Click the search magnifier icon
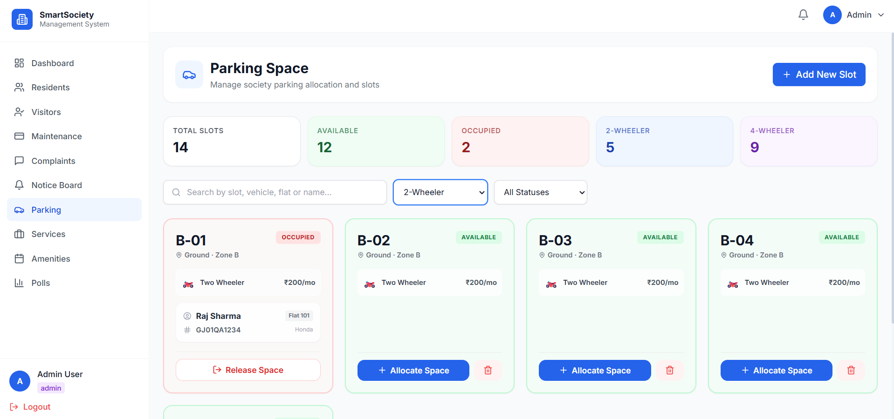This screenshot has width=894, height=419. (x=176, y=192)
